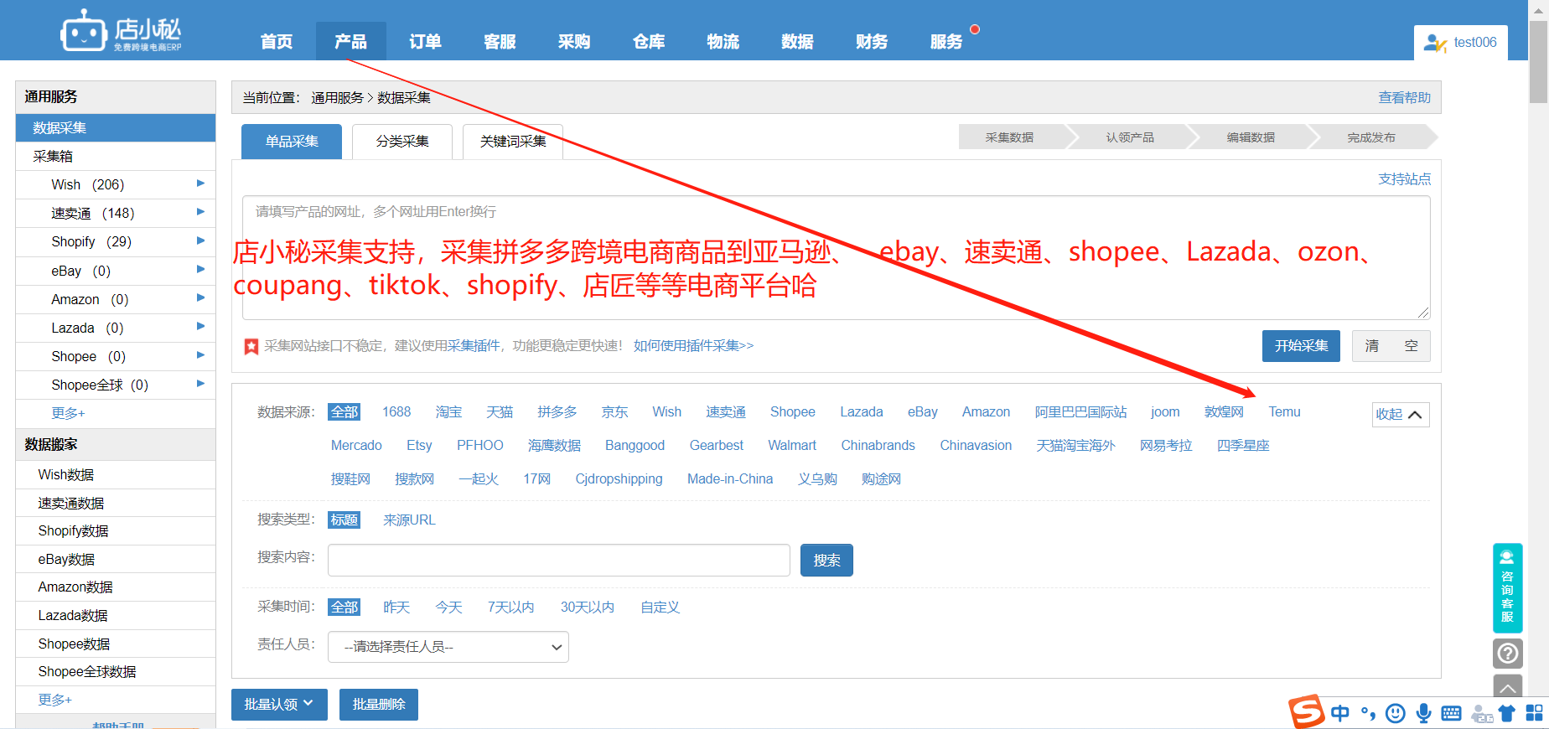Click the 批量删除 button
1549x729 pixels.
pyautogui.click(x=379, y=704)
